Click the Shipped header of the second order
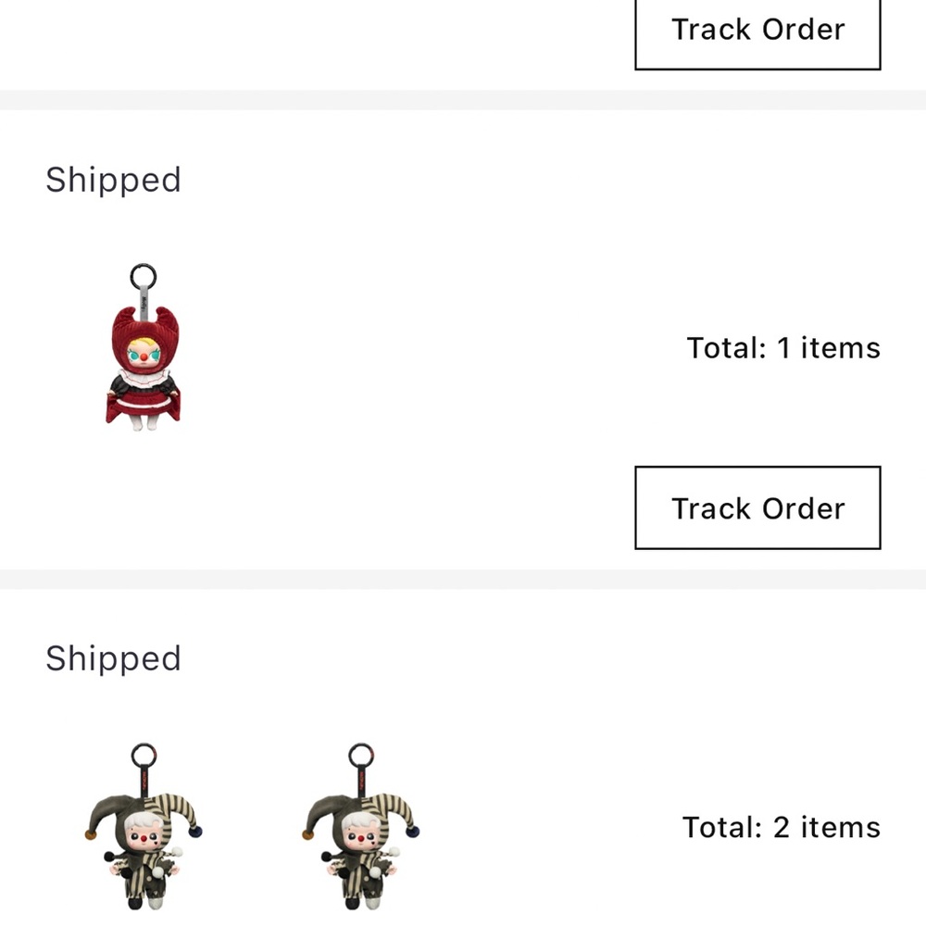Image resolution: width=926 pixels, height=926 pixels. tap(113, 657)
